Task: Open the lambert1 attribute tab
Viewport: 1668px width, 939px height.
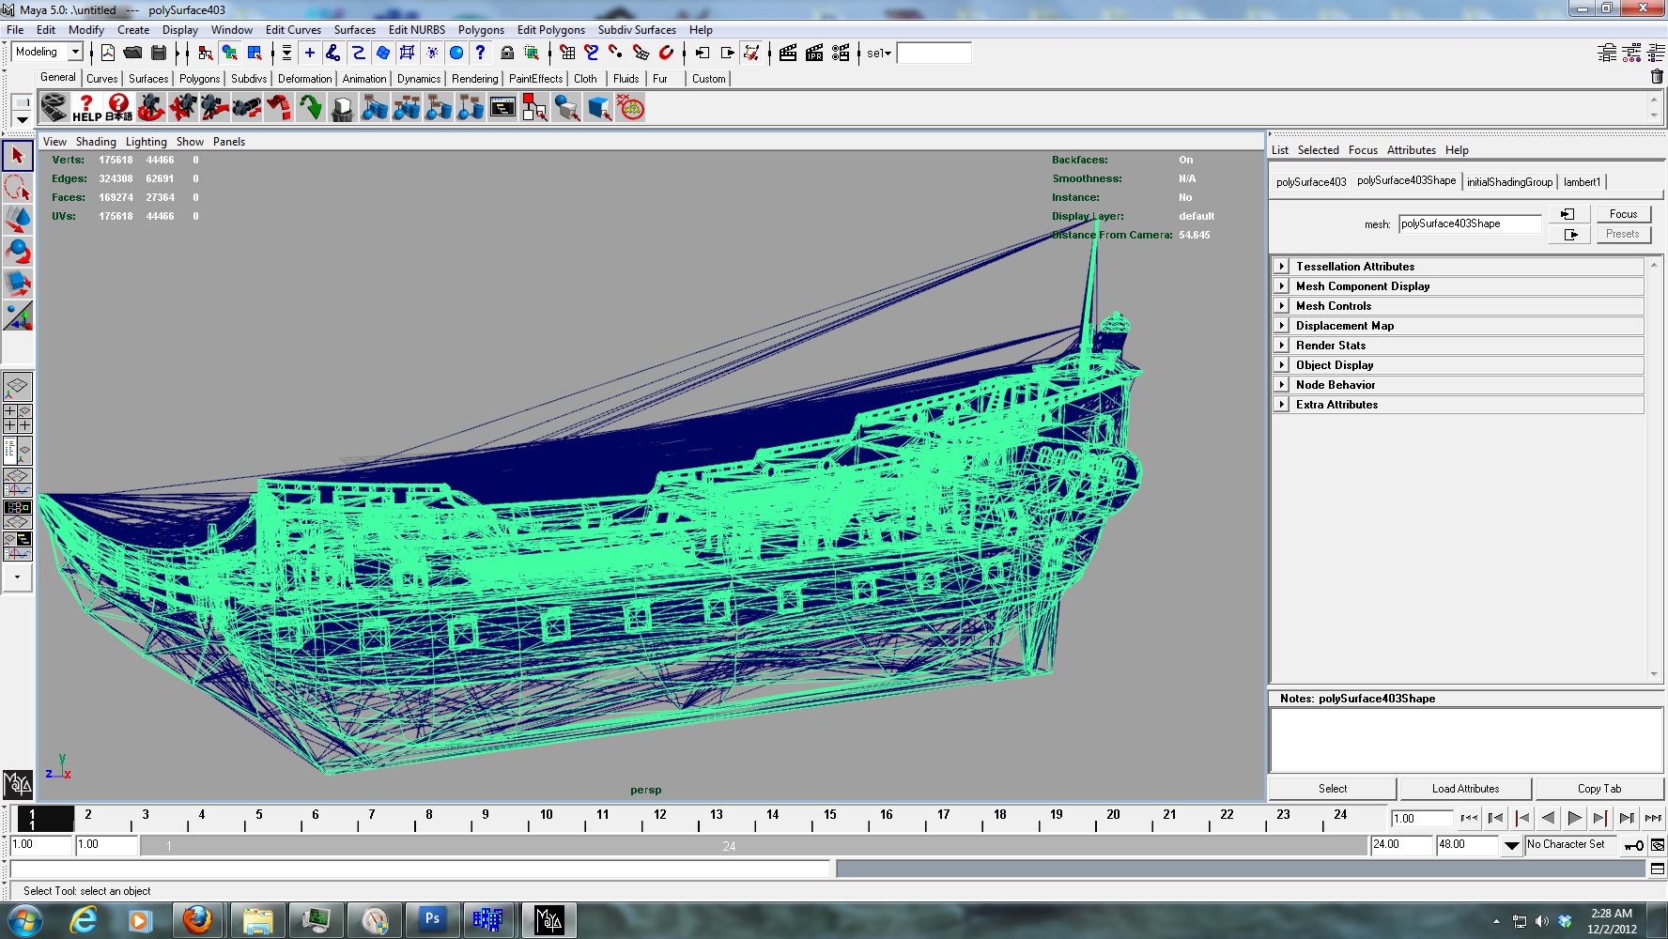Action: (x=1582, y=182)
